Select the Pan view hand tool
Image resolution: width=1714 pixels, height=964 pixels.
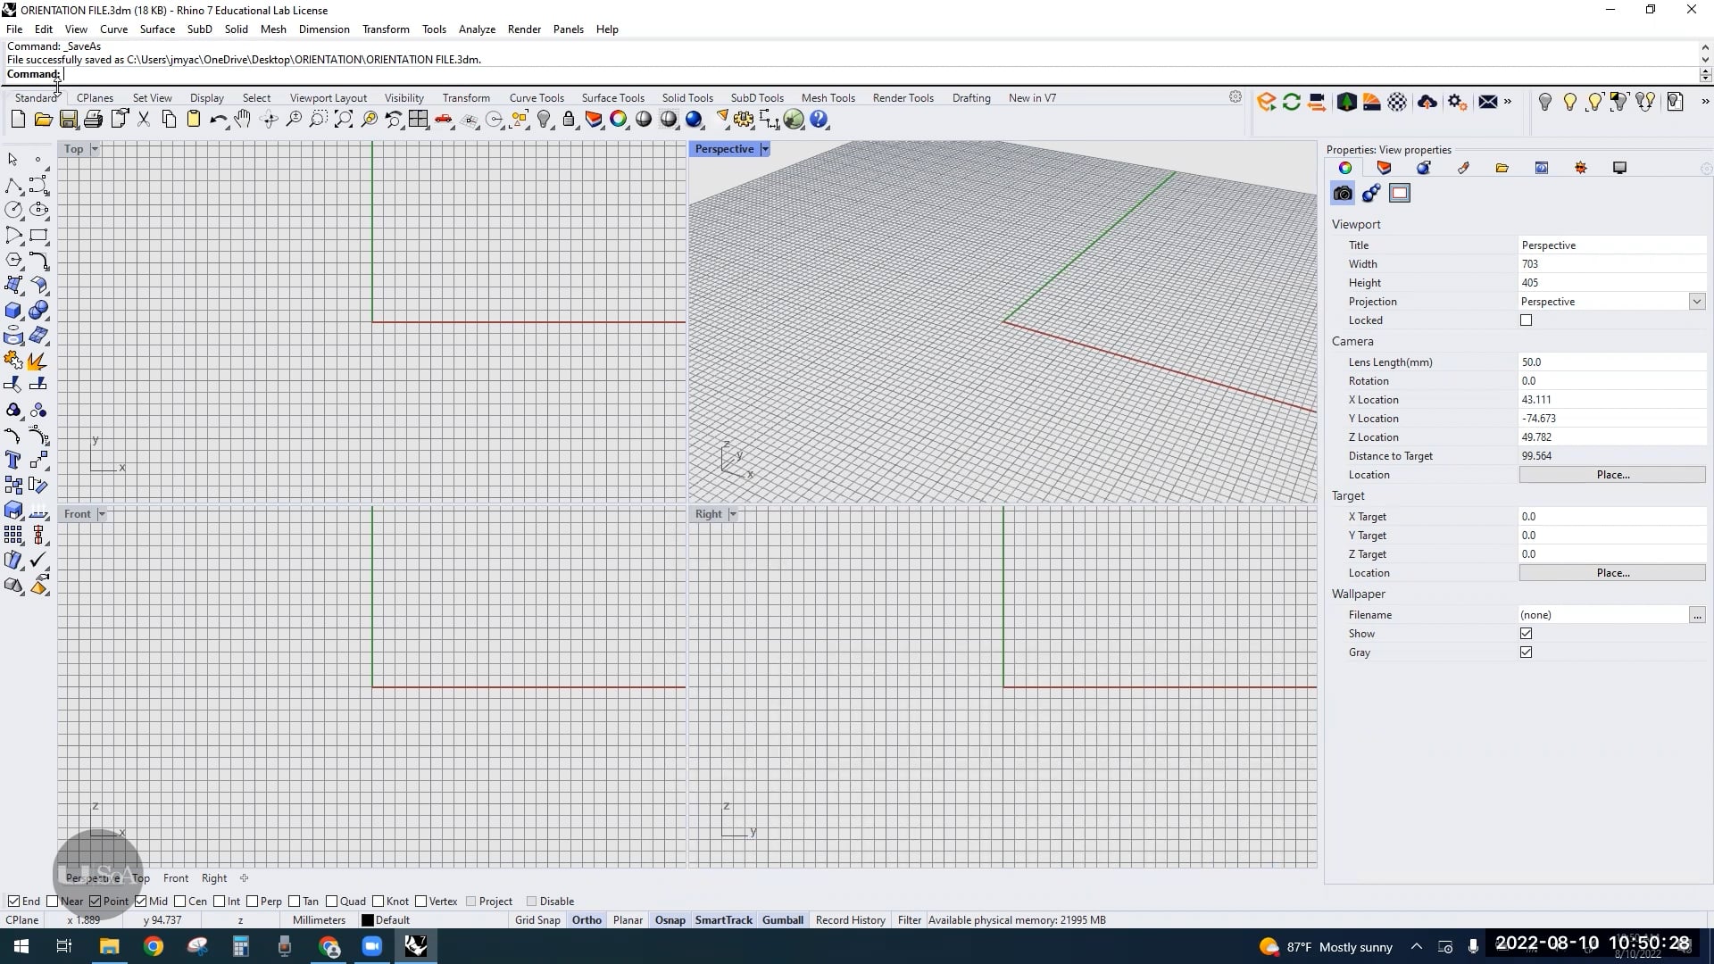point(243,120)
